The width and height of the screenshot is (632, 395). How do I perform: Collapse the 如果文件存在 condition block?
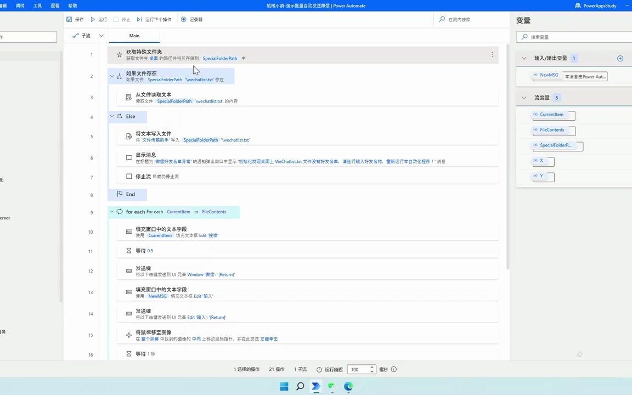click(x=111, y=76)
